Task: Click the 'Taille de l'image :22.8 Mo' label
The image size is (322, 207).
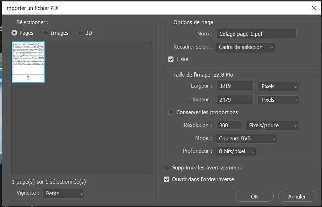Action: point(203,75)
